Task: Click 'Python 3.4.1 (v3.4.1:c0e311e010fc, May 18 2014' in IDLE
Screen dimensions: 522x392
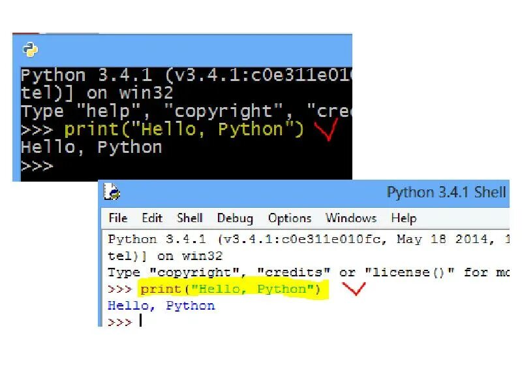Action: click(308, 239)
